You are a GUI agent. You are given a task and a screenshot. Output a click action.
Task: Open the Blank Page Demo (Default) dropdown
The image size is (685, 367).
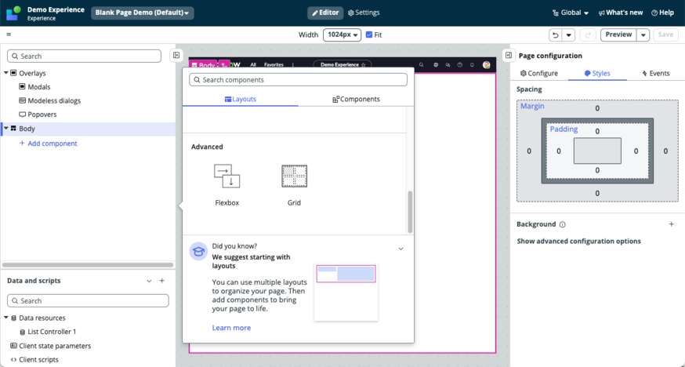click(x=143, y=13)
